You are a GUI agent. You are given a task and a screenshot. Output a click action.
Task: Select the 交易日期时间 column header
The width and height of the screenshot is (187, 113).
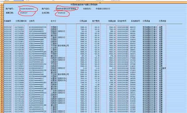(21, 21)
